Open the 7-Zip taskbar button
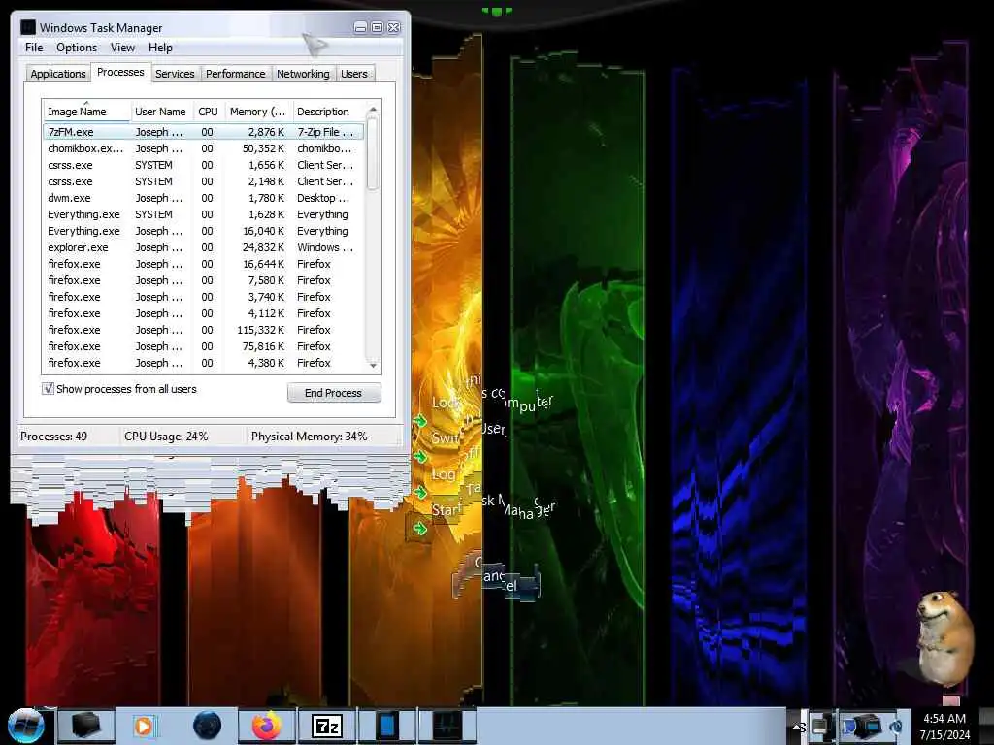Viewport: 994px width, 745px height. pyautogui.click(x=327, y=726)
